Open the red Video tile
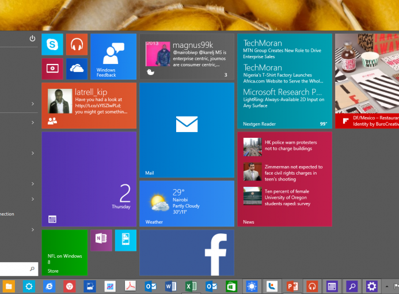 tap(52, 69)
